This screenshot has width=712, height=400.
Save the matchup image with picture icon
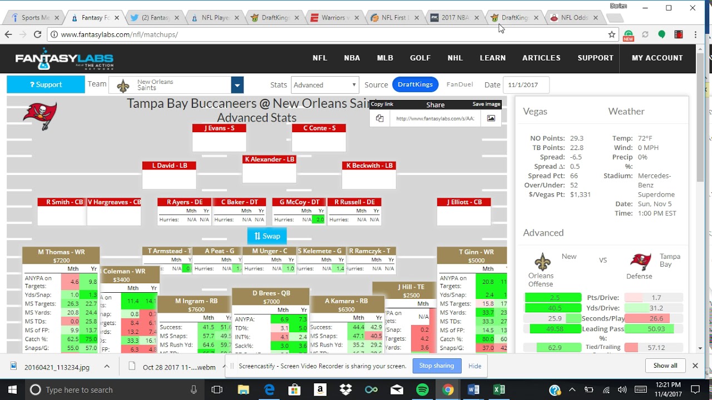coord(491,118)
